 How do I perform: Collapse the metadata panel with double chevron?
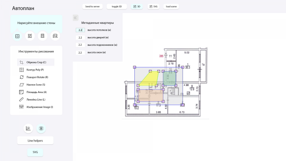click(75, 18)
